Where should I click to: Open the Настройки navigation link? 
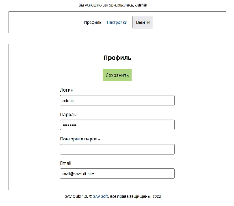point(117,22)
